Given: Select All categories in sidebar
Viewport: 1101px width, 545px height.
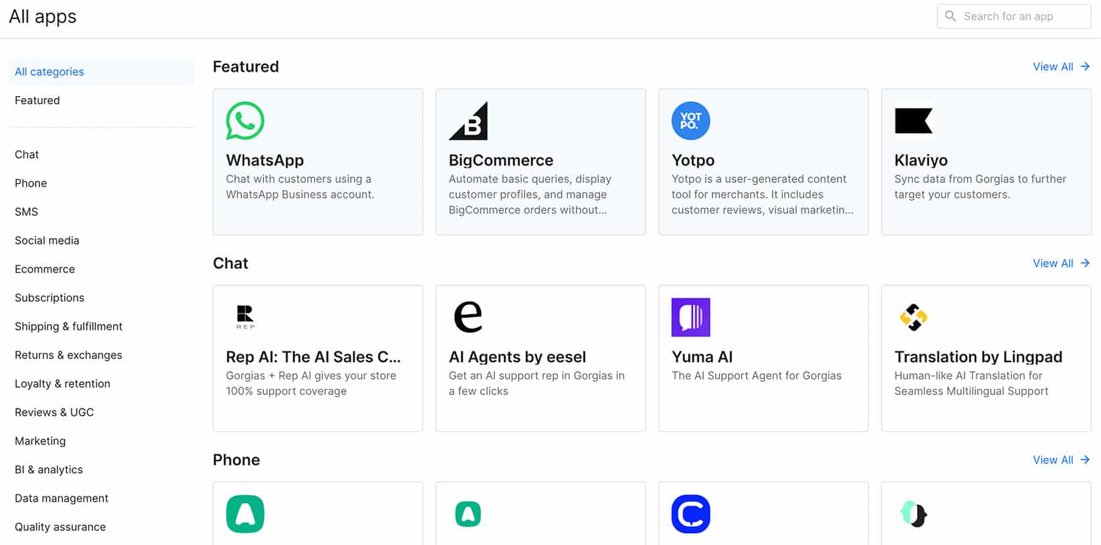Looking at the screenshot, I should (101, 72).
